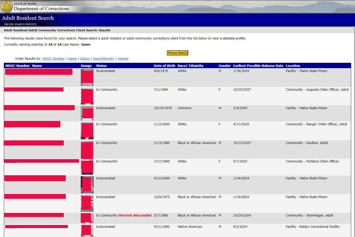Click photo of female Augusta community resident

[87, 96]
